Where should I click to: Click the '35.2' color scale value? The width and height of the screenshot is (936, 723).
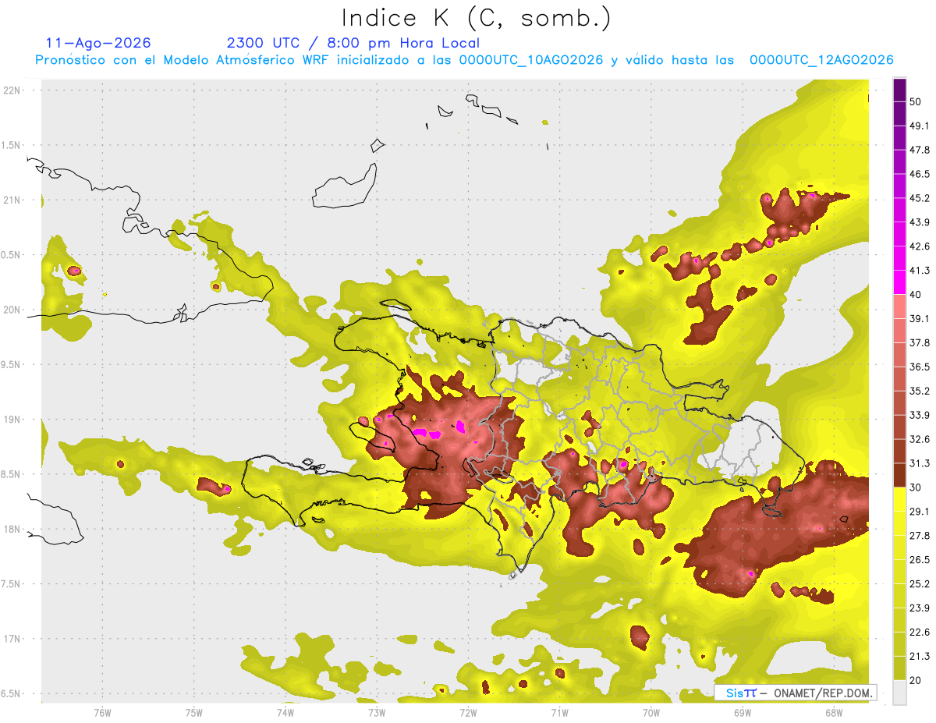click(x=919, y=391)
